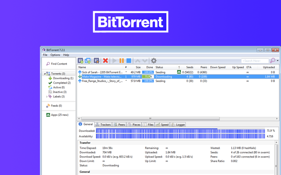Image resolution: width=281 pixels, height=175 pixels.
Task: Select Active (0) category
Action: pyautogui.click(x=59, y=87)
